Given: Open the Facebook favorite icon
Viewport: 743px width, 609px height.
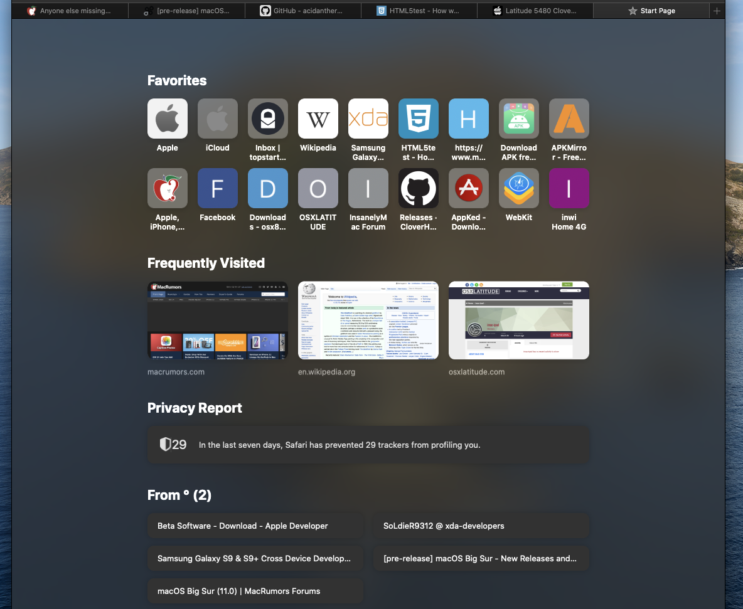Looking at the screenshot, I should coord(218,188).
